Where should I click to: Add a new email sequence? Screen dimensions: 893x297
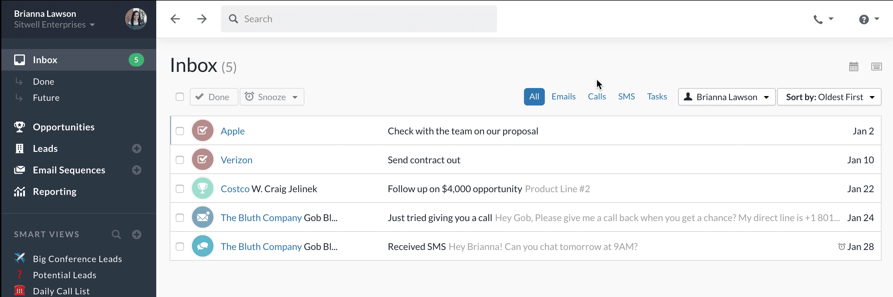point(137,170)
